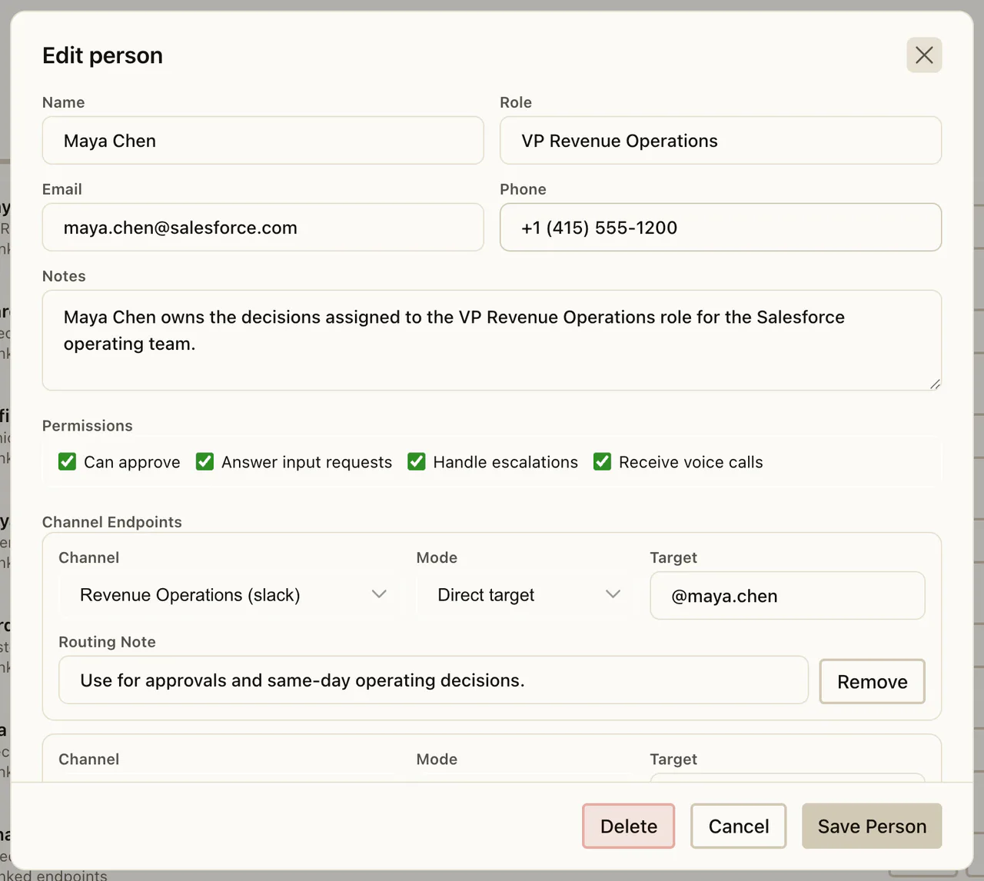Toggle Receive voice calls checkbox
984x881 pixels.
[602, 461]
